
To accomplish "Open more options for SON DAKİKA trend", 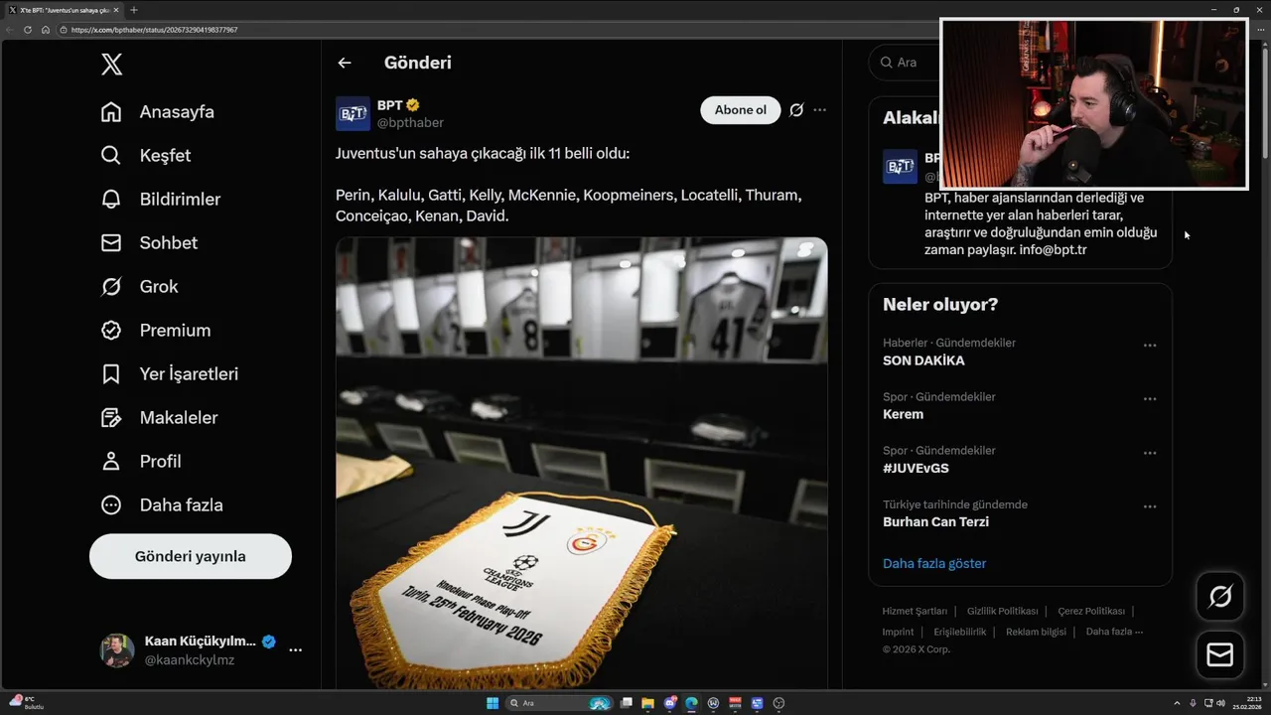I will pos(1150,346).
